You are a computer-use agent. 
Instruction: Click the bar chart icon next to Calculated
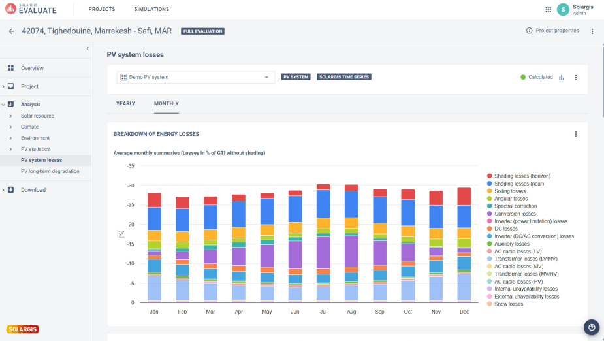coord(562,77)
